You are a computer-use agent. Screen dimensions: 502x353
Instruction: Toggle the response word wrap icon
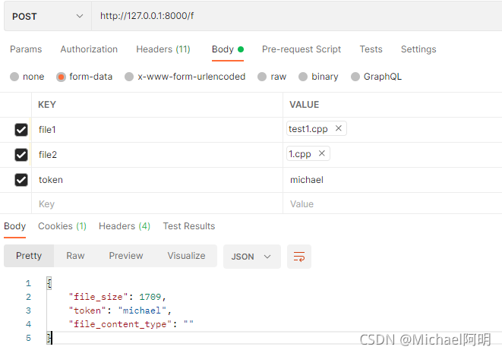[x=299, y=257]
